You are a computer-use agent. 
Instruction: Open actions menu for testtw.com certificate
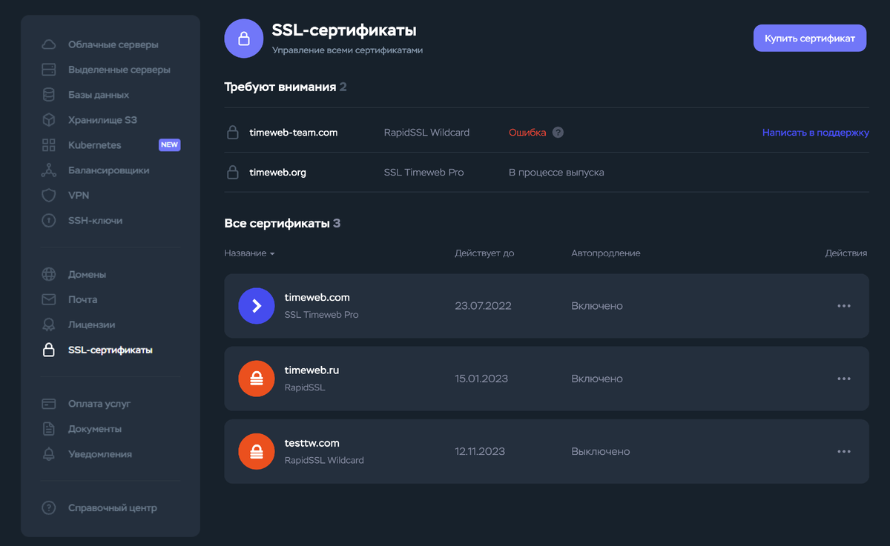pyautogui.click(x=844, y=451)
